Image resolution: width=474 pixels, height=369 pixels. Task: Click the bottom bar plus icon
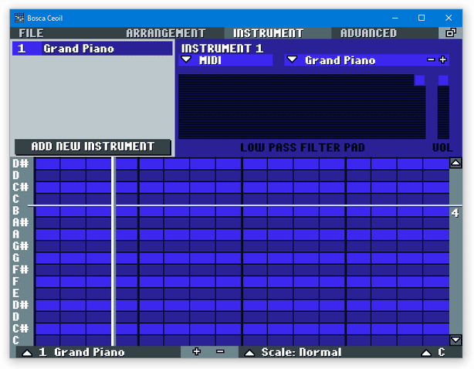(197, 352)
